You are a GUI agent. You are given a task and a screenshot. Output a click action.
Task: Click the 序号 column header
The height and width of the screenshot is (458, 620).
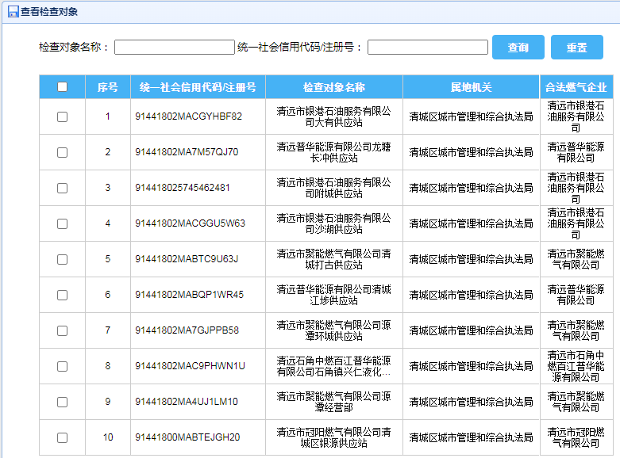(x=108, y=87)
